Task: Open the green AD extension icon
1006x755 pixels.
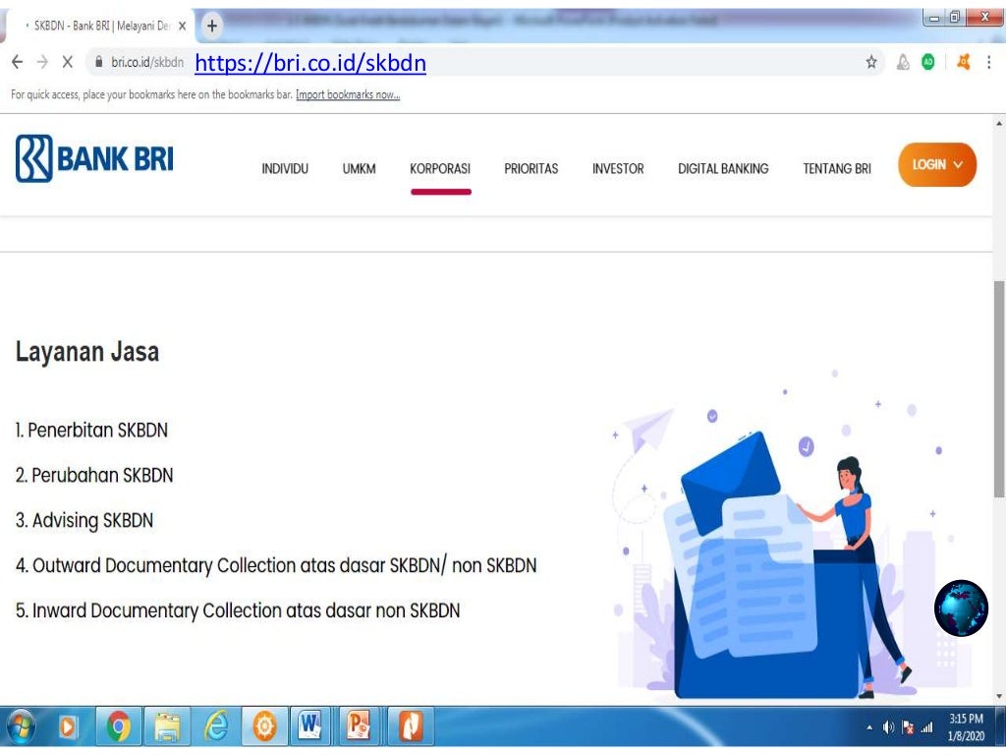Action: 927,62
